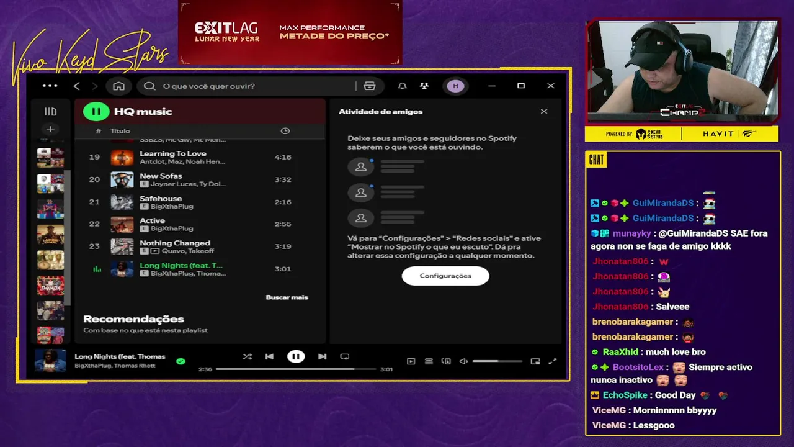Go back in Spotify navigation
Screen dimensions: 794x447
pos(77,86)
